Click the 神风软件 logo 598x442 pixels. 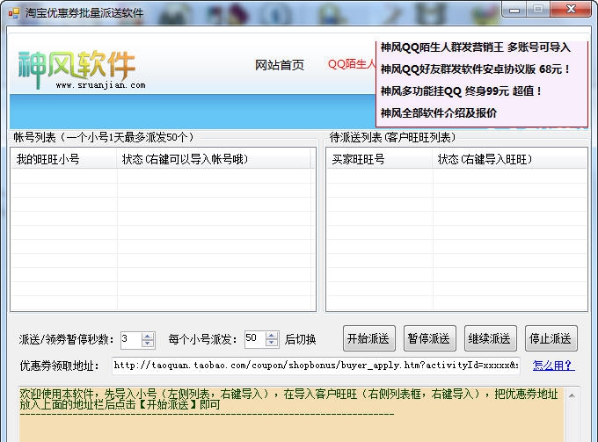click(81, 70)
